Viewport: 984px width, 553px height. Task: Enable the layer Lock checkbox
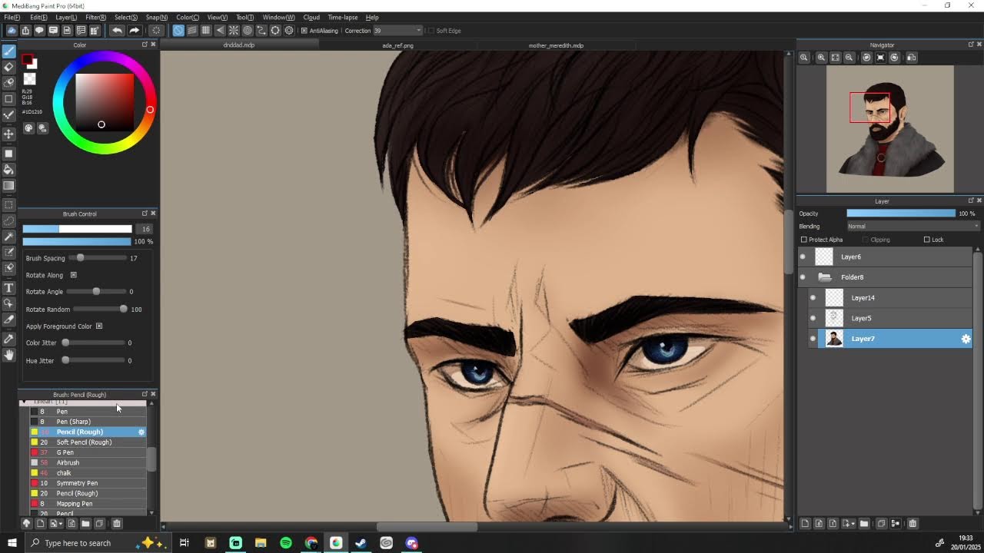coord(927,240)
